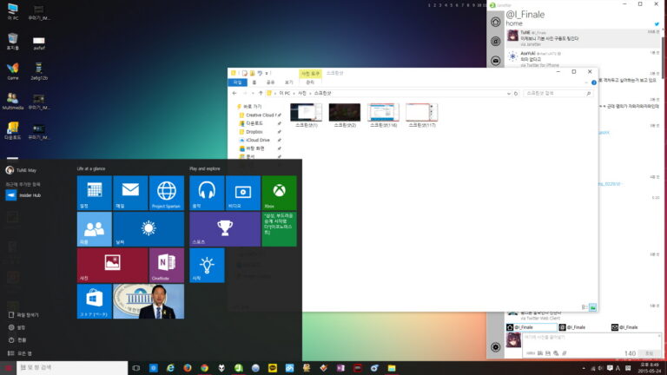Click the Power option in Start menu
The image size is (667, 375).
(x=17, y=340)
